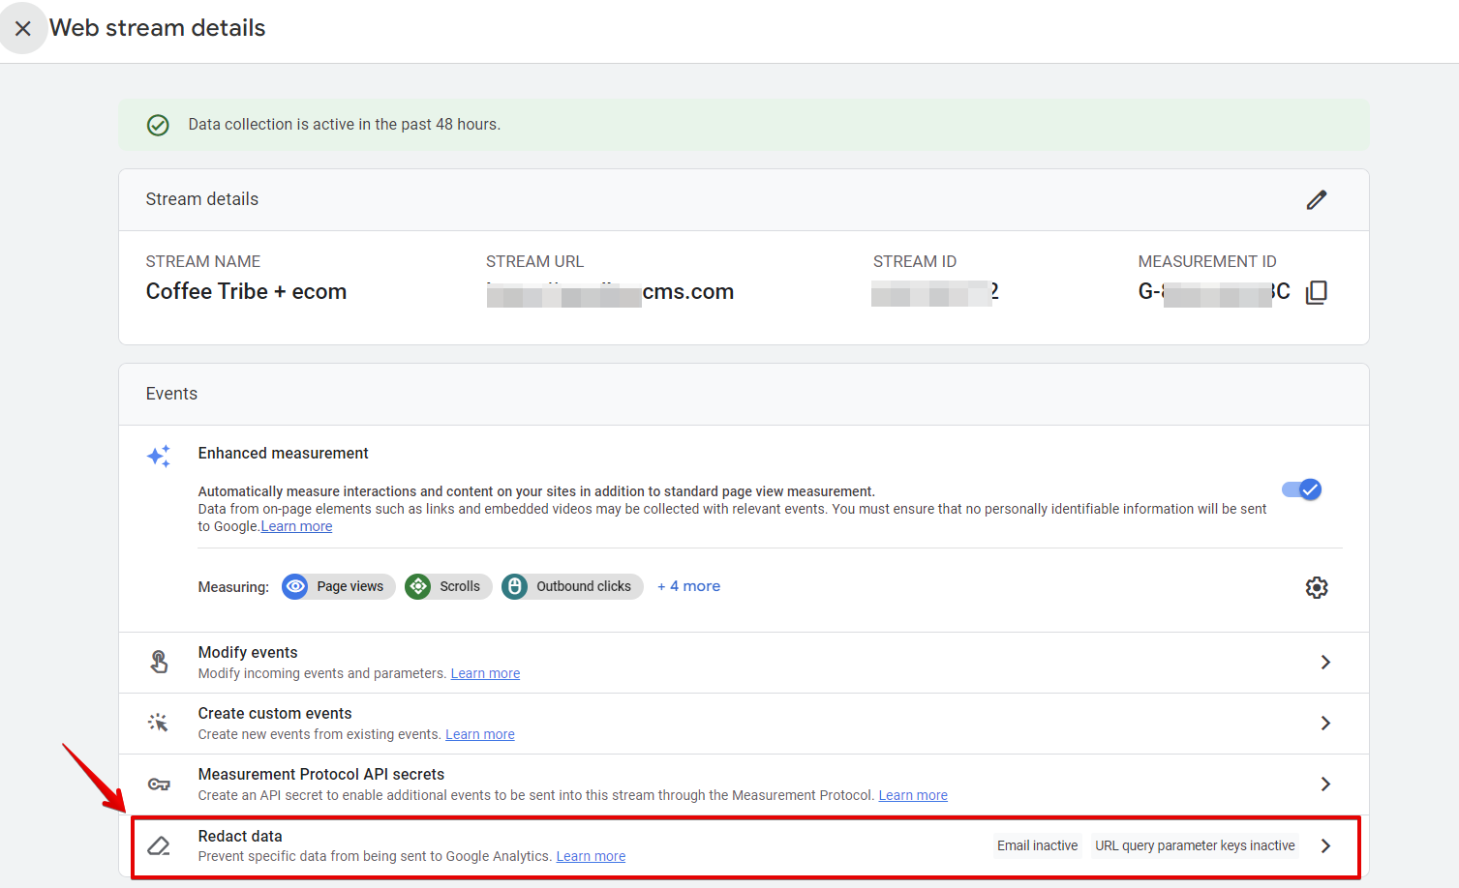Screen dimensions: 1459x888
Task: Click the Measurement Protocol key icon
Action: (159, 784)
